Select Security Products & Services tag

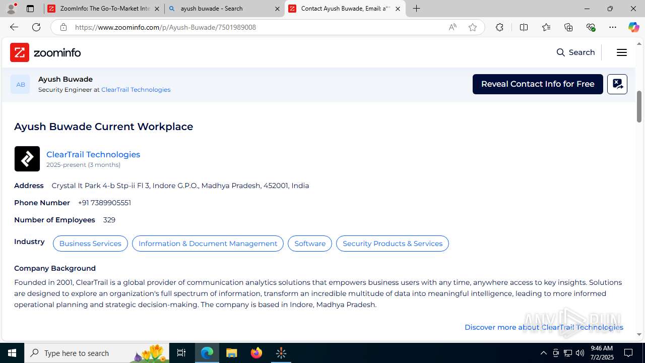pos(393,244)
